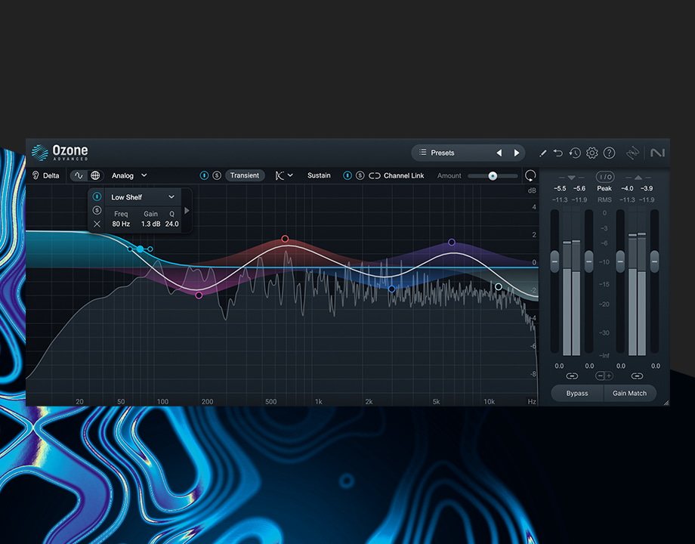Click the Help question mark icon

tap(609, 153)
